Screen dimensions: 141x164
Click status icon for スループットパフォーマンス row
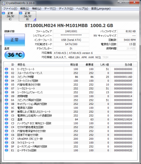[7, 73]
